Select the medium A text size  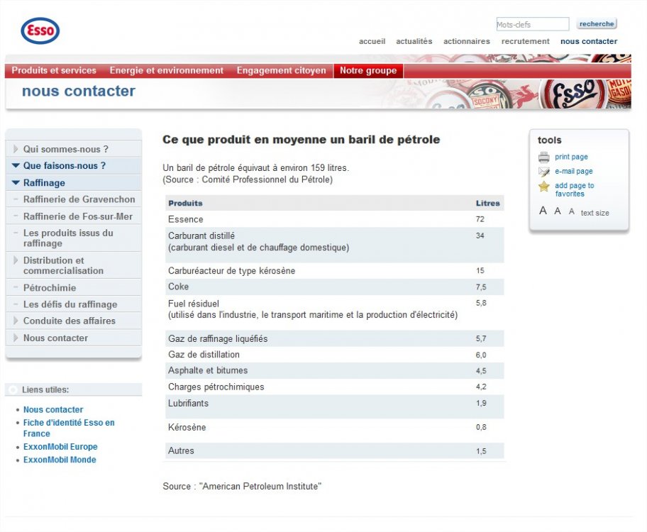tap(558, 211)
